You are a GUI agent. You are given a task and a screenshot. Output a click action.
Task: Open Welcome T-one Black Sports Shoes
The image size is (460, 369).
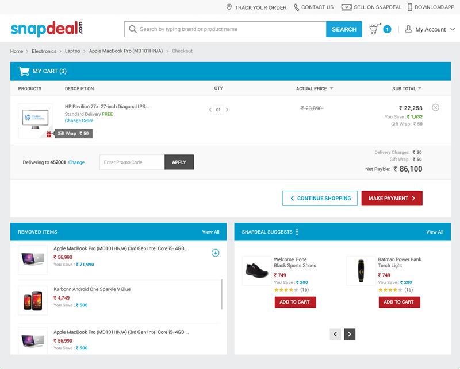(295, 262)
